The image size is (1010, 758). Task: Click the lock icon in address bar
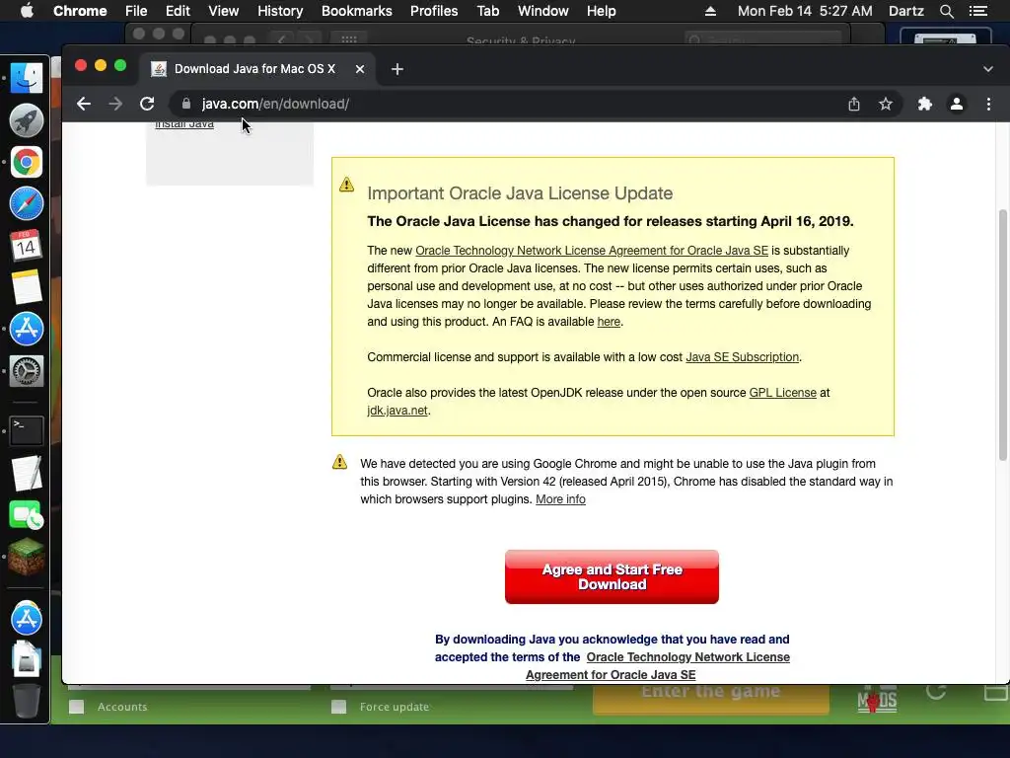coord(186,104)
